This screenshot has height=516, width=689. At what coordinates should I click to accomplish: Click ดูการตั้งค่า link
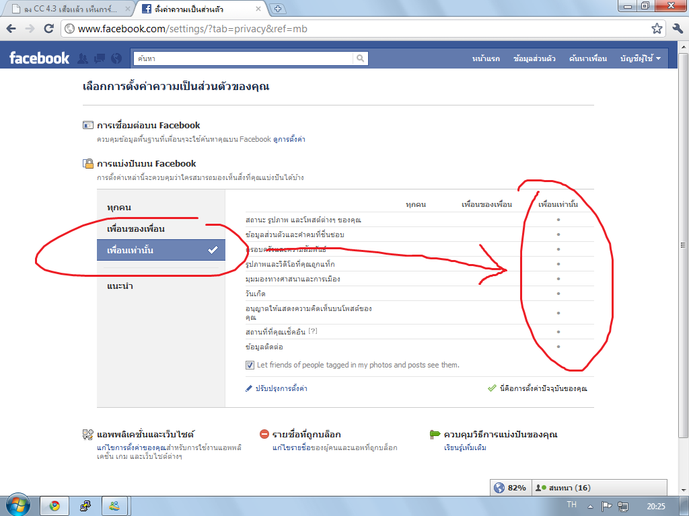pyautogui.click(x=289, y=140)
